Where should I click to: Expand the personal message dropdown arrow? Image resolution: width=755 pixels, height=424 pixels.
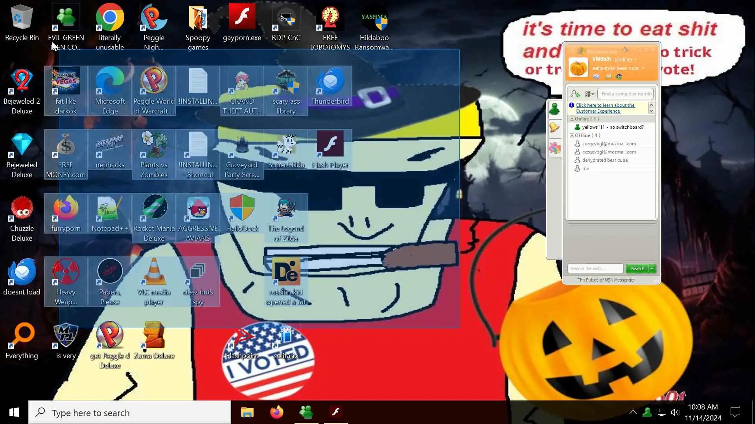click(643, 68)
